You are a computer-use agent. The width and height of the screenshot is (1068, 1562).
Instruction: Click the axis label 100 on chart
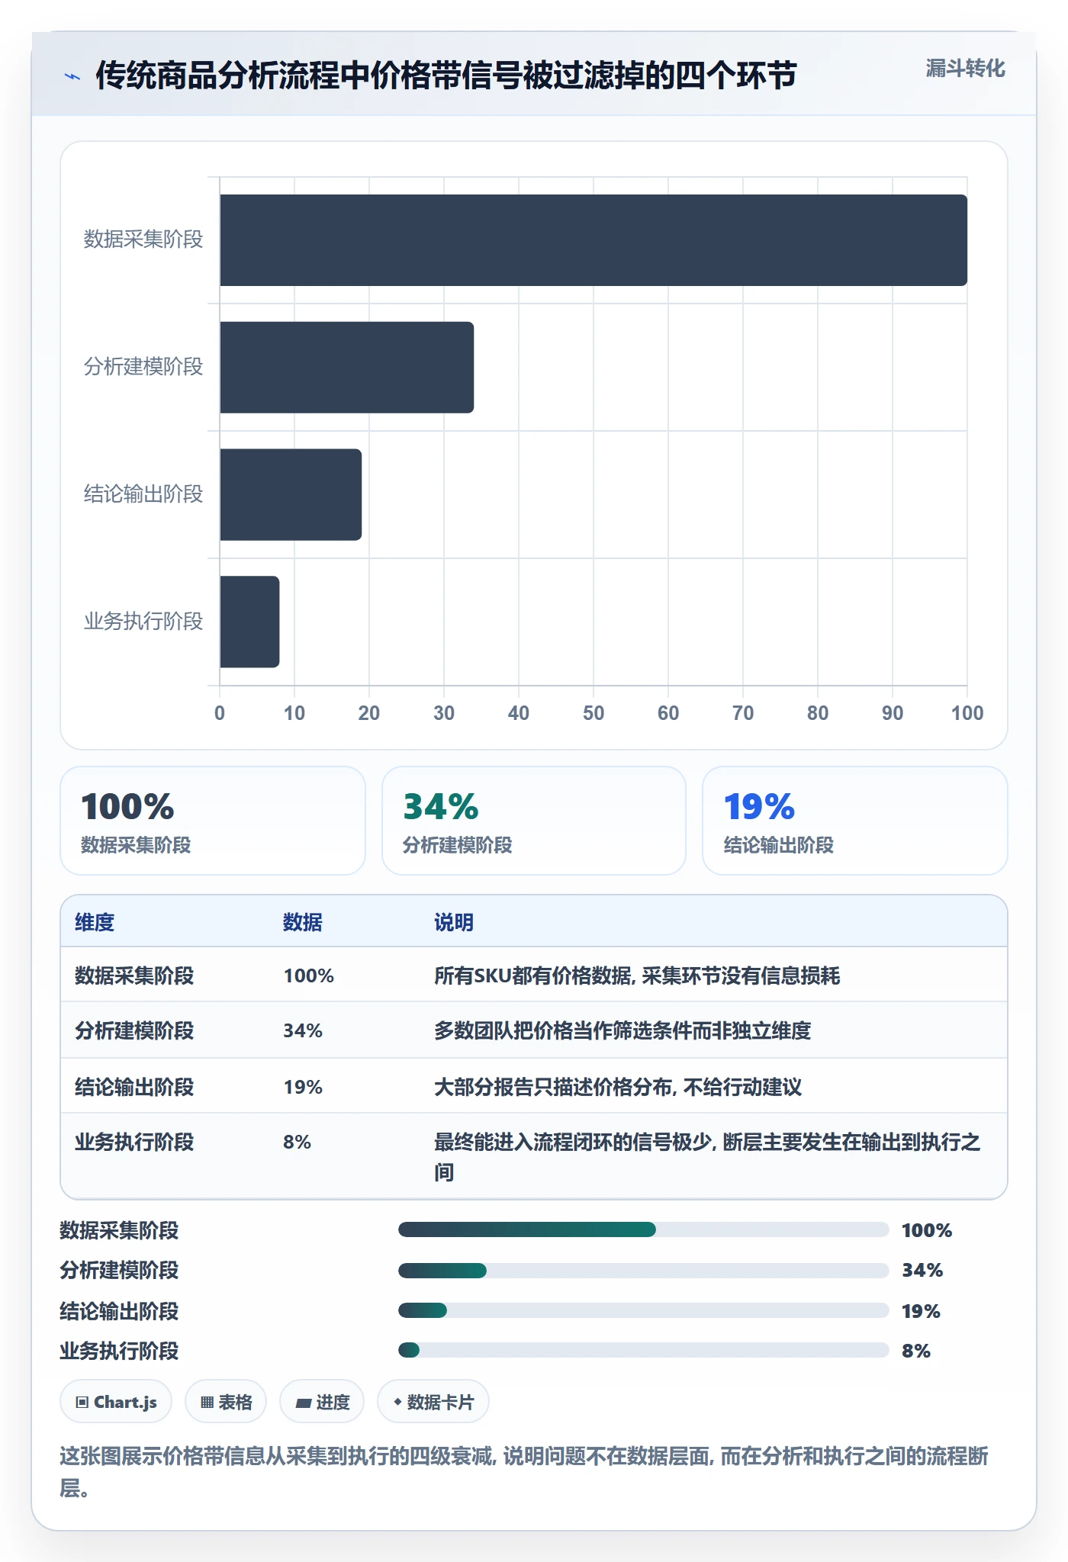click(x=967, y=713)
